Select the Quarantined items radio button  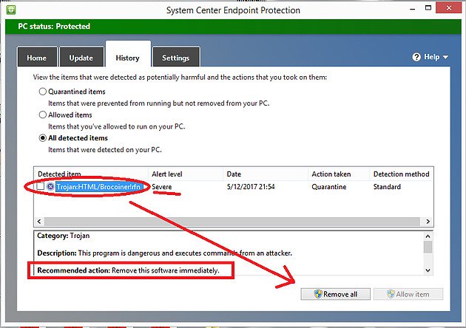[43, 92]
